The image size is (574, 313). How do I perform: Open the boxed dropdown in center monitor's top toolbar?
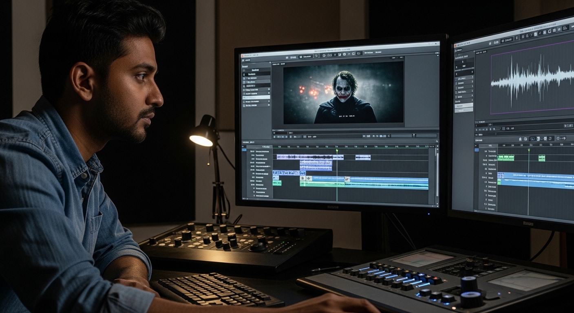point(306,56)
